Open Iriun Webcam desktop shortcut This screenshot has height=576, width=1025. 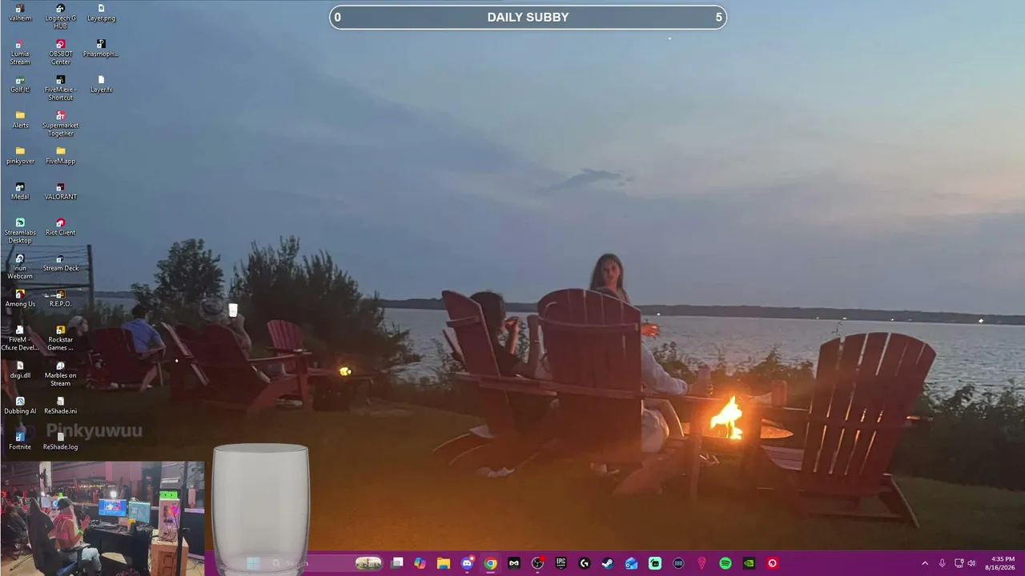tap(20, 267)
